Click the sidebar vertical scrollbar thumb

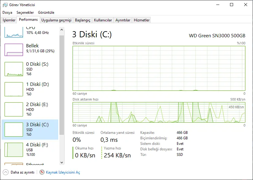point(62,85)
